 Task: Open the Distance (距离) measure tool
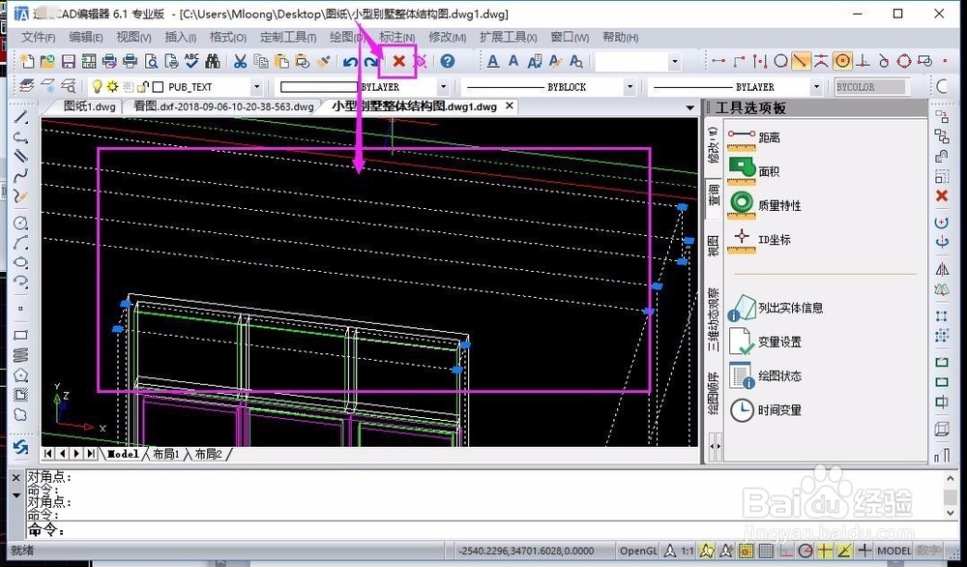(753, 138)
